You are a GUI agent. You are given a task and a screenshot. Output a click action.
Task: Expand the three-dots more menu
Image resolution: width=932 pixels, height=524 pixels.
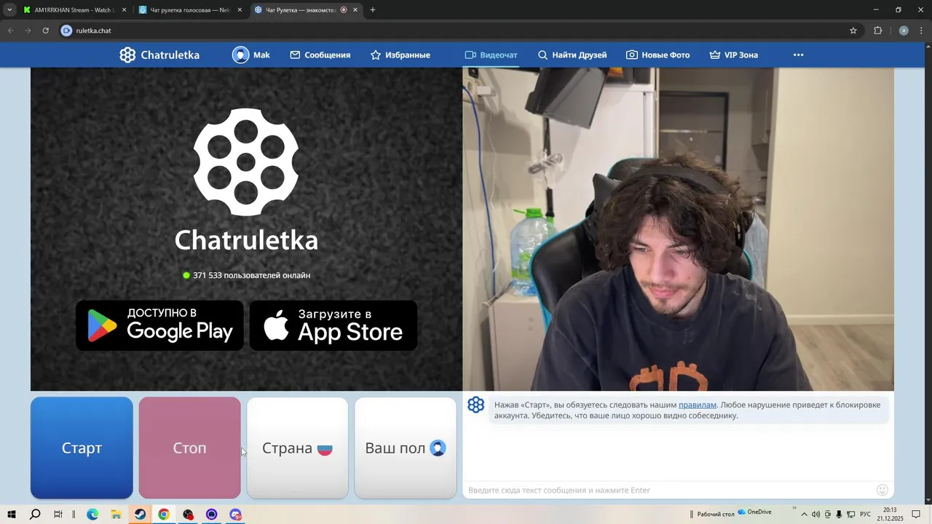[798, 55]
